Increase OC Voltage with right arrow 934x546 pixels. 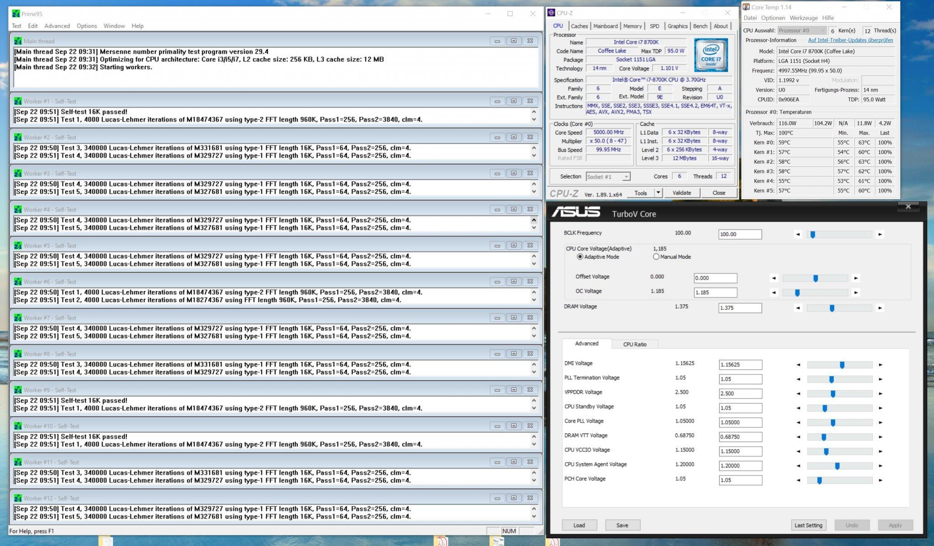coord(856,293)
